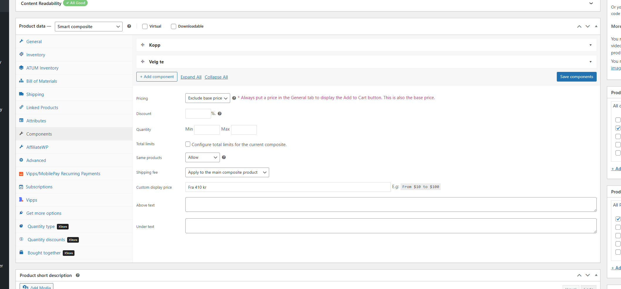621x289 pixels.
Task: Open the Shipping fee dropdown
Action: point(227,173)
